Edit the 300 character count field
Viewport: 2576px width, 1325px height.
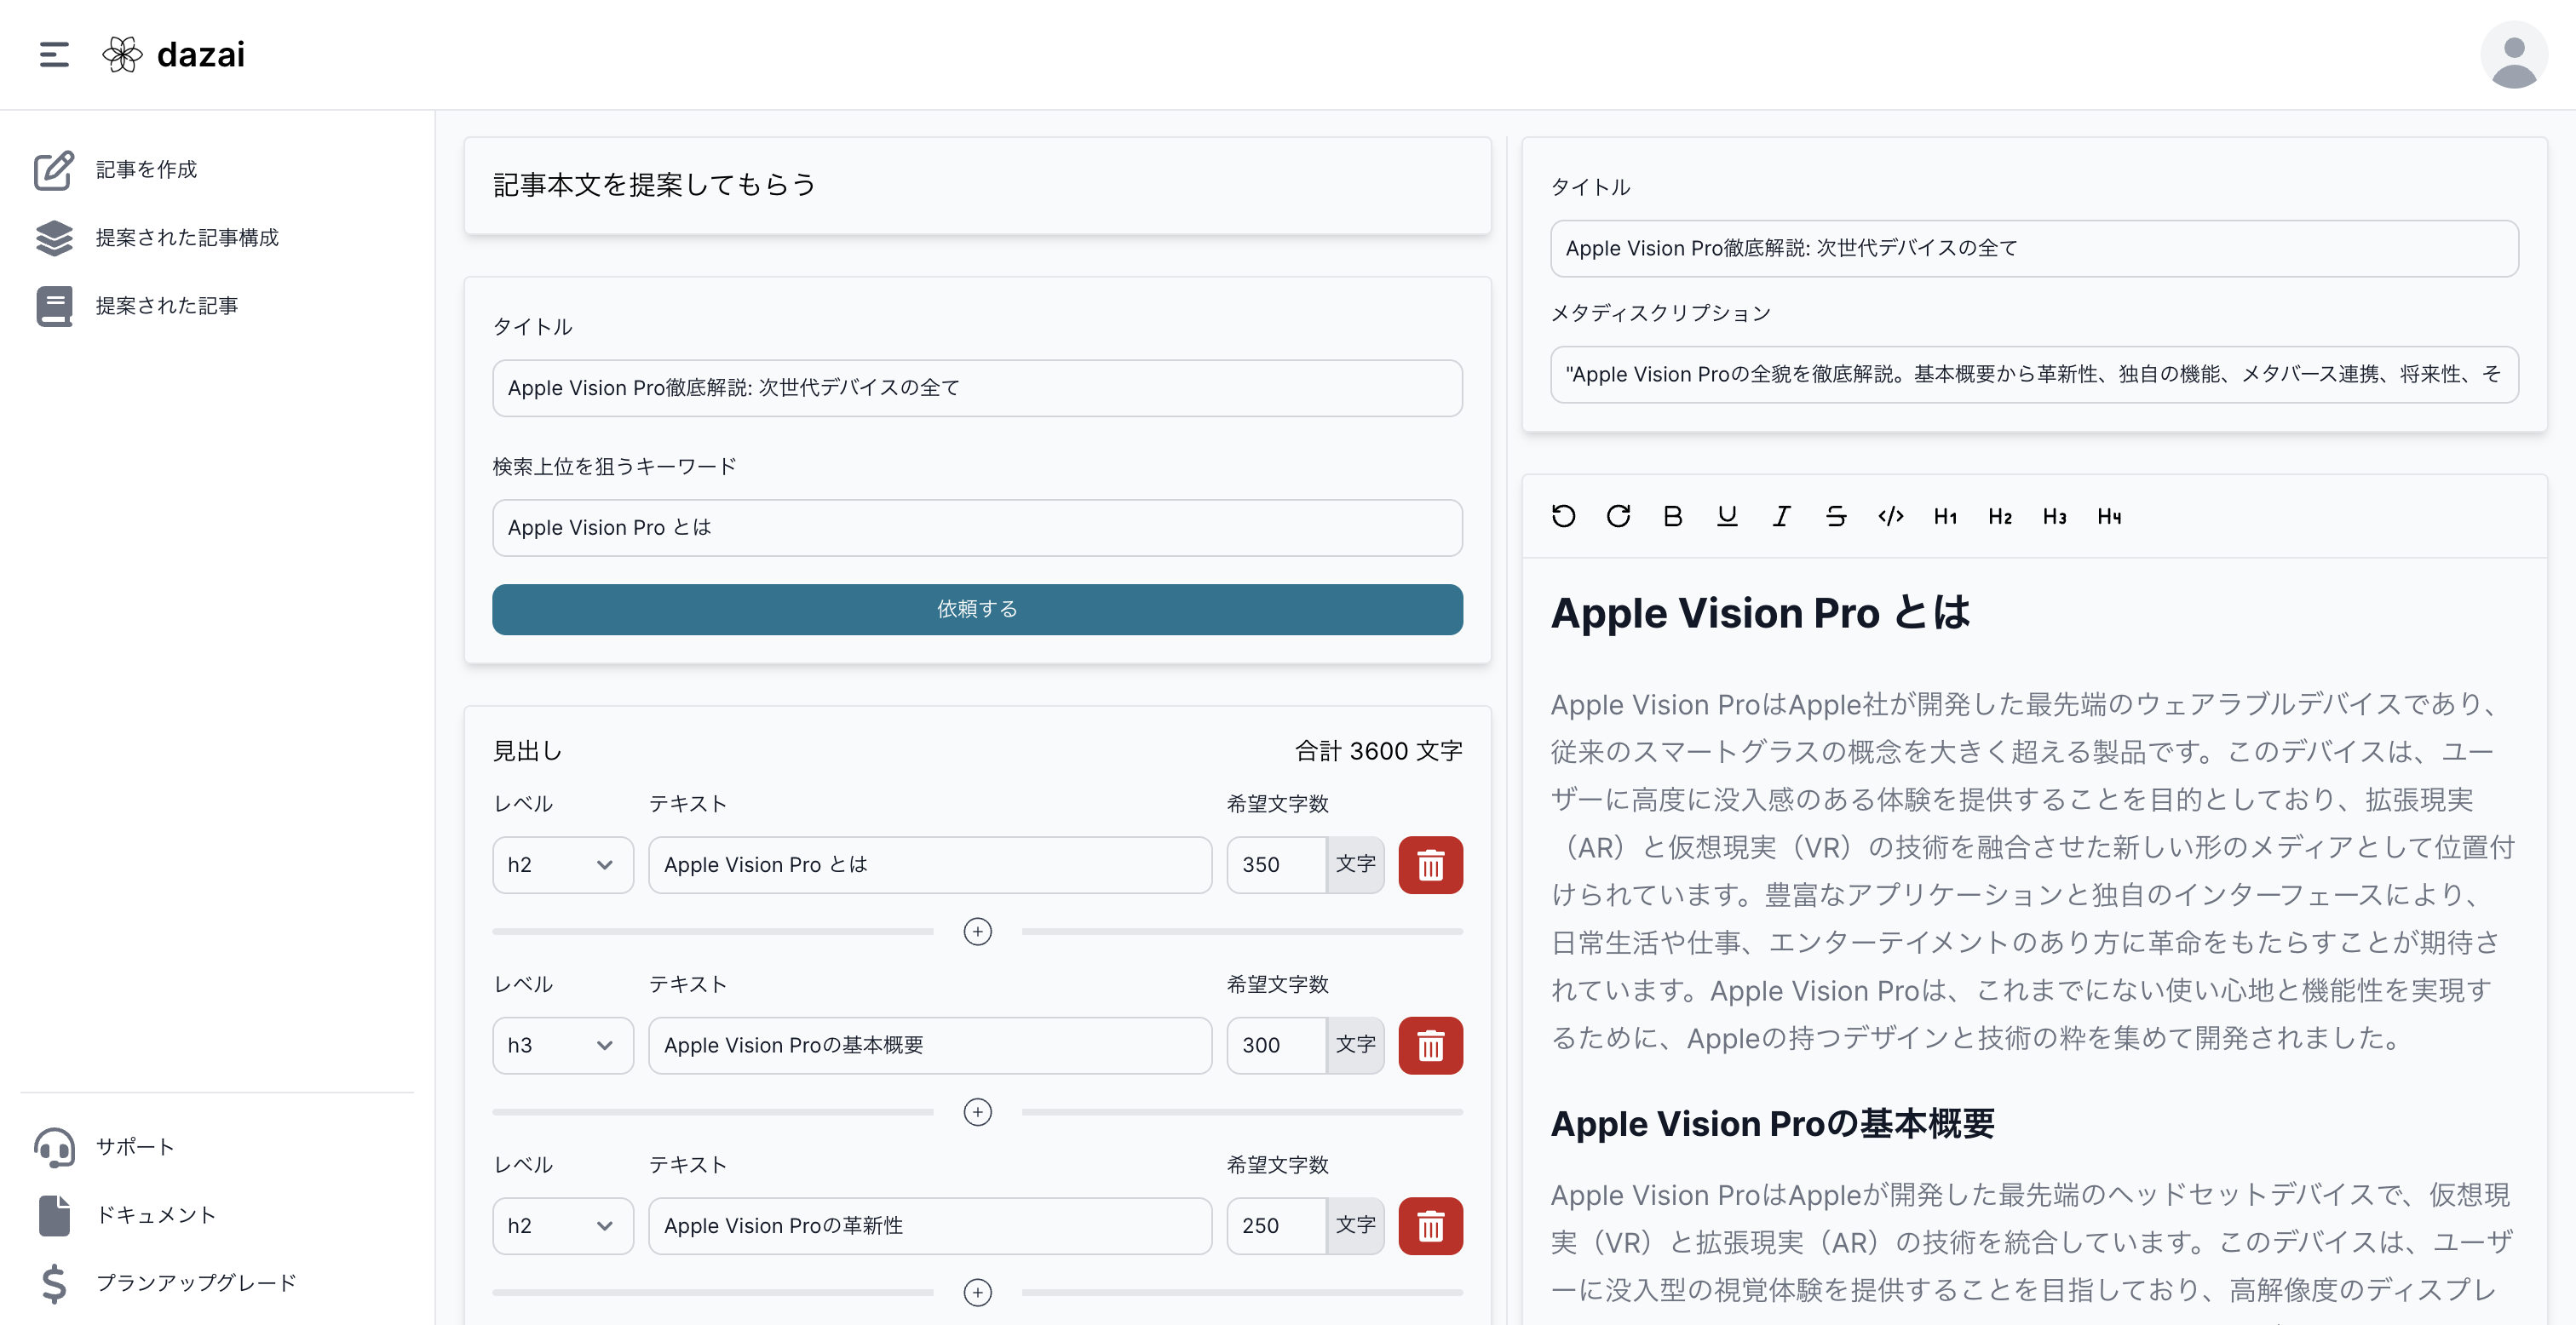[x=1276, y=1046]
